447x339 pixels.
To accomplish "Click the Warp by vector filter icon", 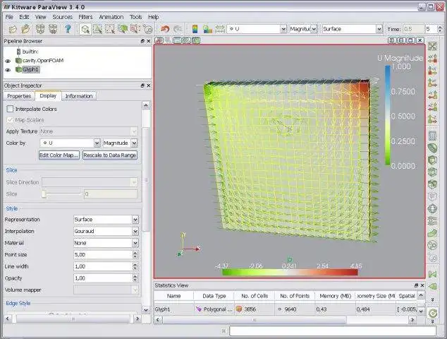I will click(433, 233).
